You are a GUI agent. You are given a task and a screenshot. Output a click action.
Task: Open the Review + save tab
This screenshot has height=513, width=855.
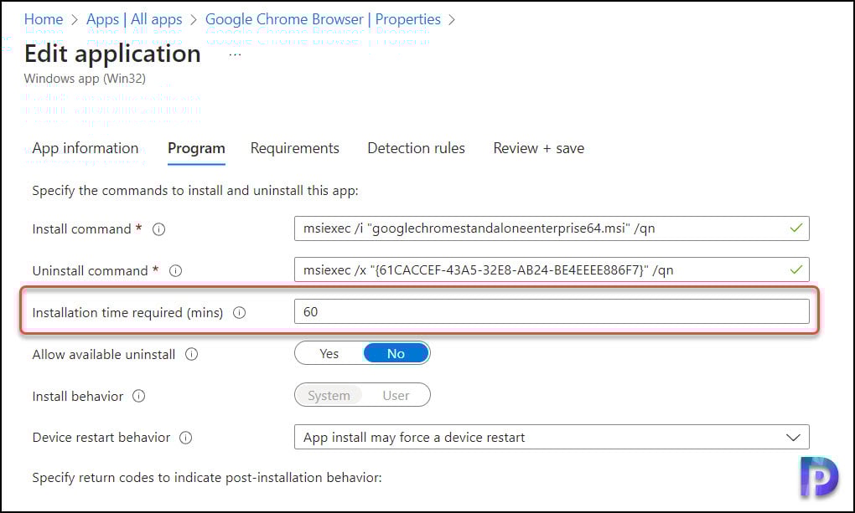[539, 148]
